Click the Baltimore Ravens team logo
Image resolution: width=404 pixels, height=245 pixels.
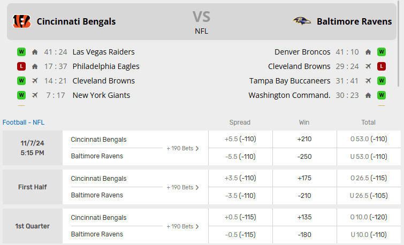(x=302, y=21)
